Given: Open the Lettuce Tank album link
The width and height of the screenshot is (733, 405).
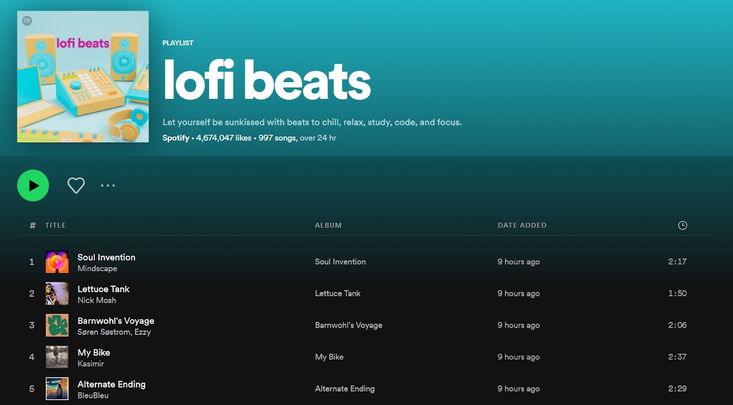Looking at the screenshot, I should pyautogui.click(x=338, y=293).
